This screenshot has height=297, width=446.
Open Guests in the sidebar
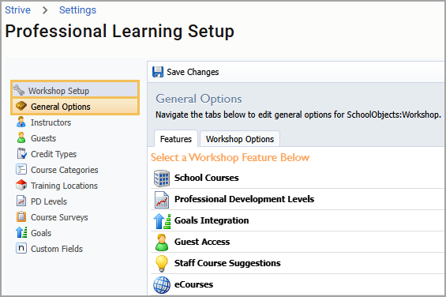pyautogui.click(x=43, y=138)
